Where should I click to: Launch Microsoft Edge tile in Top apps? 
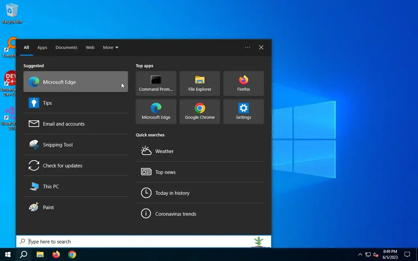(156, 112)
